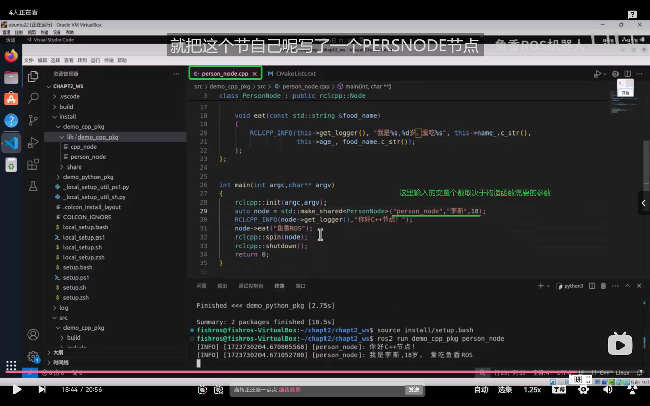
Task: Click the 发送 send button
Action: (x=414, y=390)
